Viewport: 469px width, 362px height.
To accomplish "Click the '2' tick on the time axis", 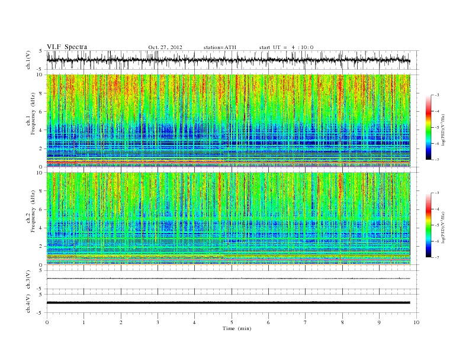I will [x=121, y=322].
